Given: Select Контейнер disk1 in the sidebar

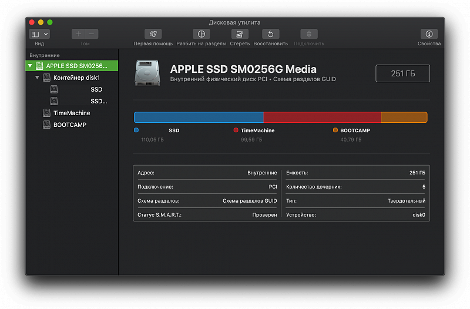Looking at the screenshot, I should [x=76, y=78].
